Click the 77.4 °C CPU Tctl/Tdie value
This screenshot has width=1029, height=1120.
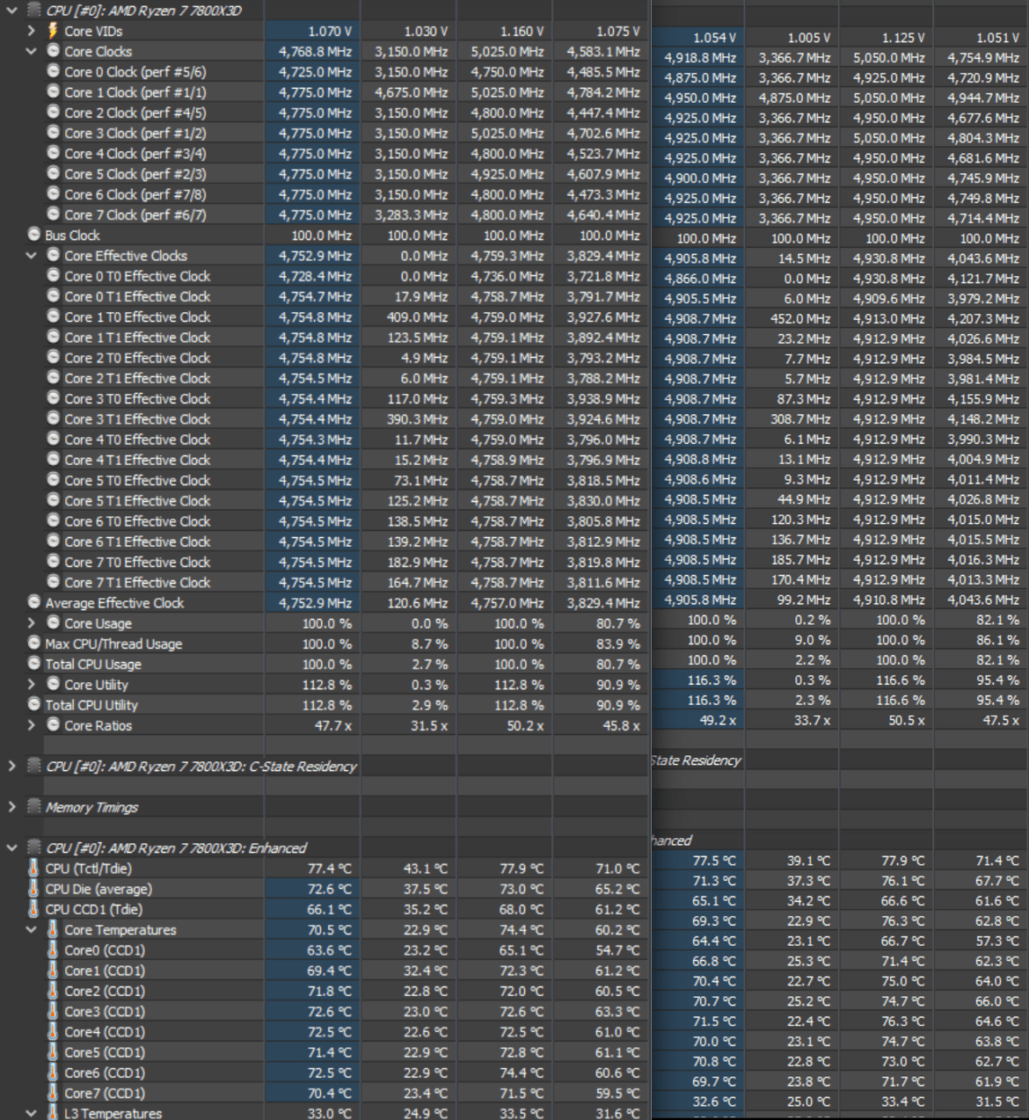click(329, 869)
